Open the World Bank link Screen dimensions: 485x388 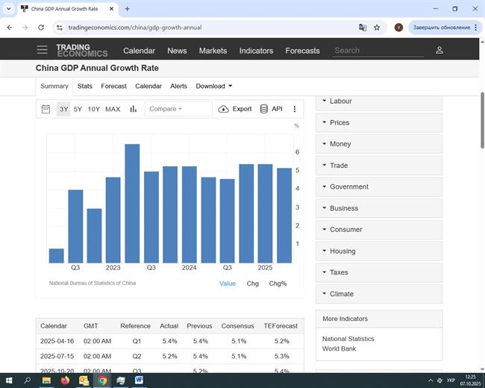coord(339,348)
